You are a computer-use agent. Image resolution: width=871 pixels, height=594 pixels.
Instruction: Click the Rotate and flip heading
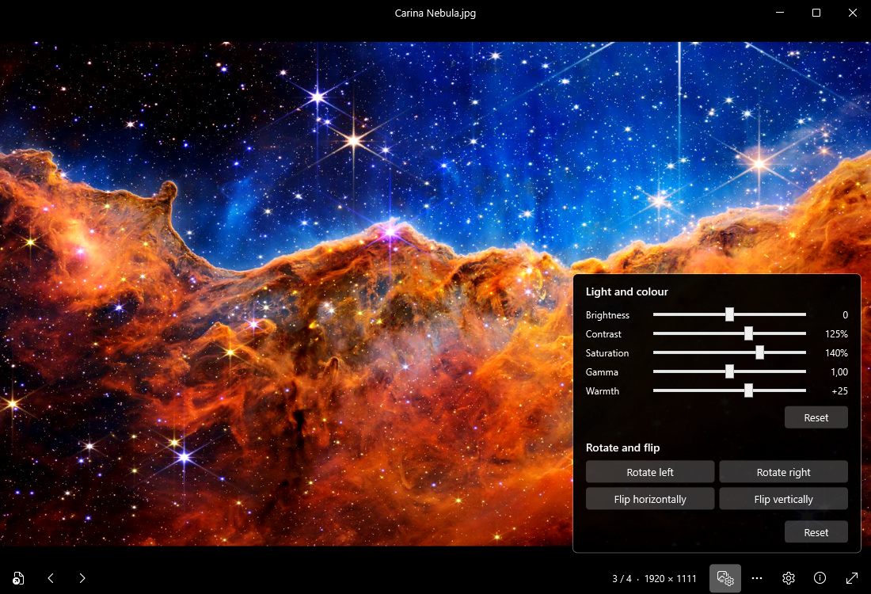[622, 447]
